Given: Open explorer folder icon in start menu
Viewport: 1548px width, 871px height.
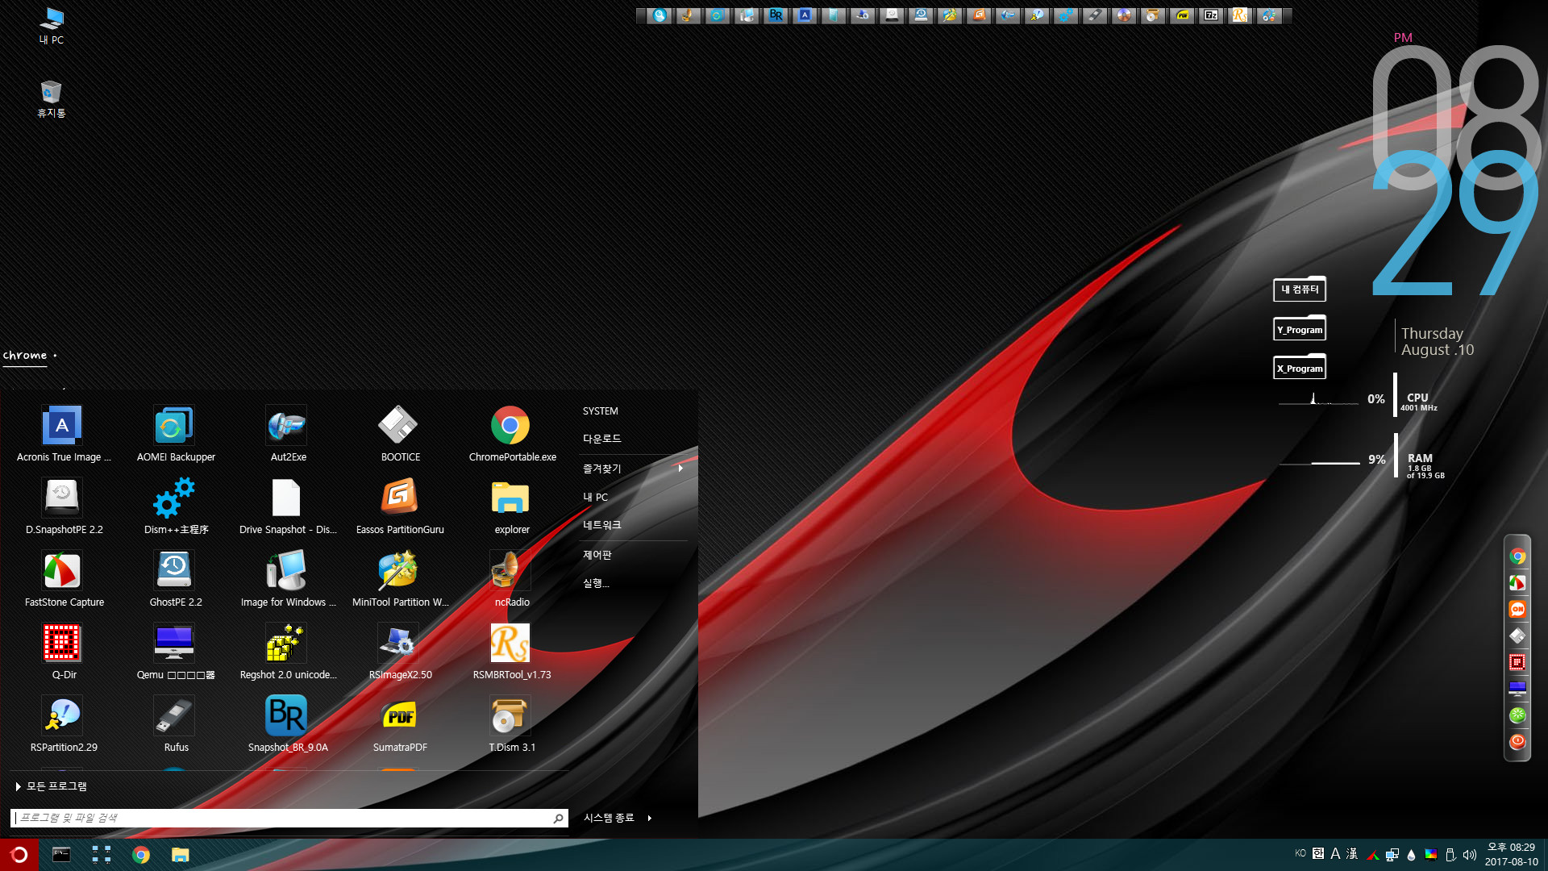Looking at the screenshot, I should pyautogui.click(x=511, y=506).
